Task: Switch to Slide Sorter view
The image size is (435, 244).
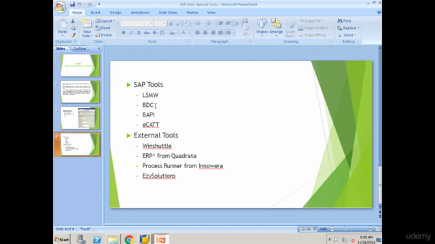Action: [309, 229]
